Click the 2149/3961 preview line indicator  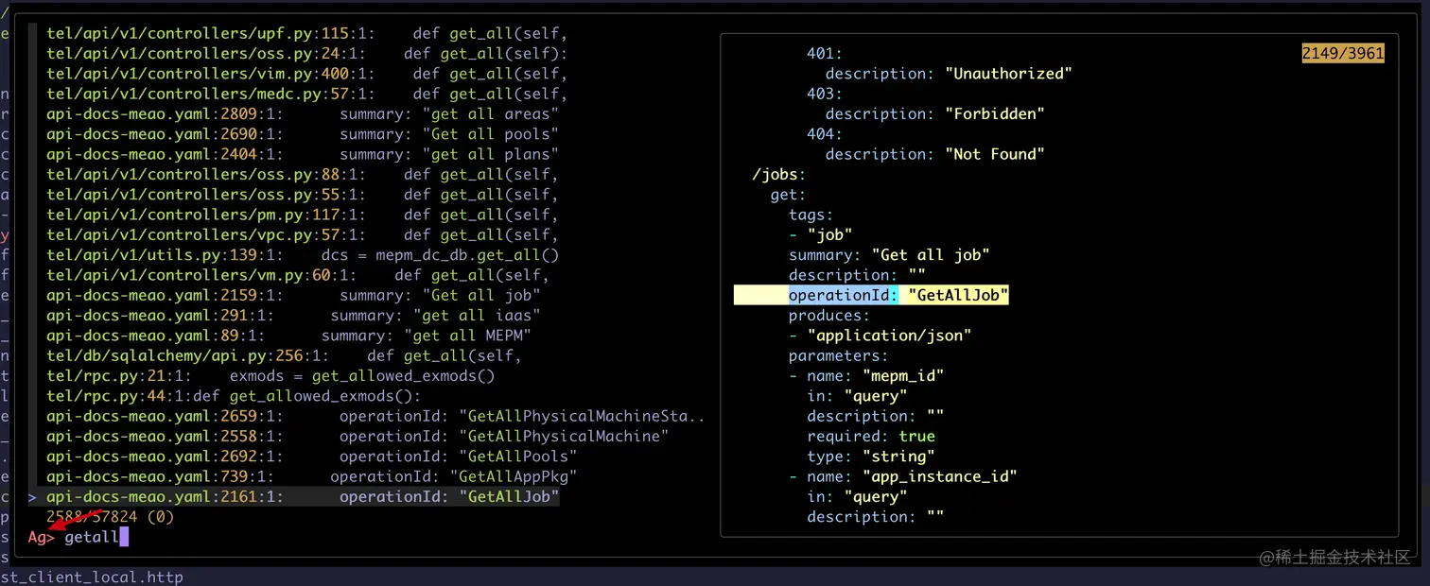coord(1343,54)
